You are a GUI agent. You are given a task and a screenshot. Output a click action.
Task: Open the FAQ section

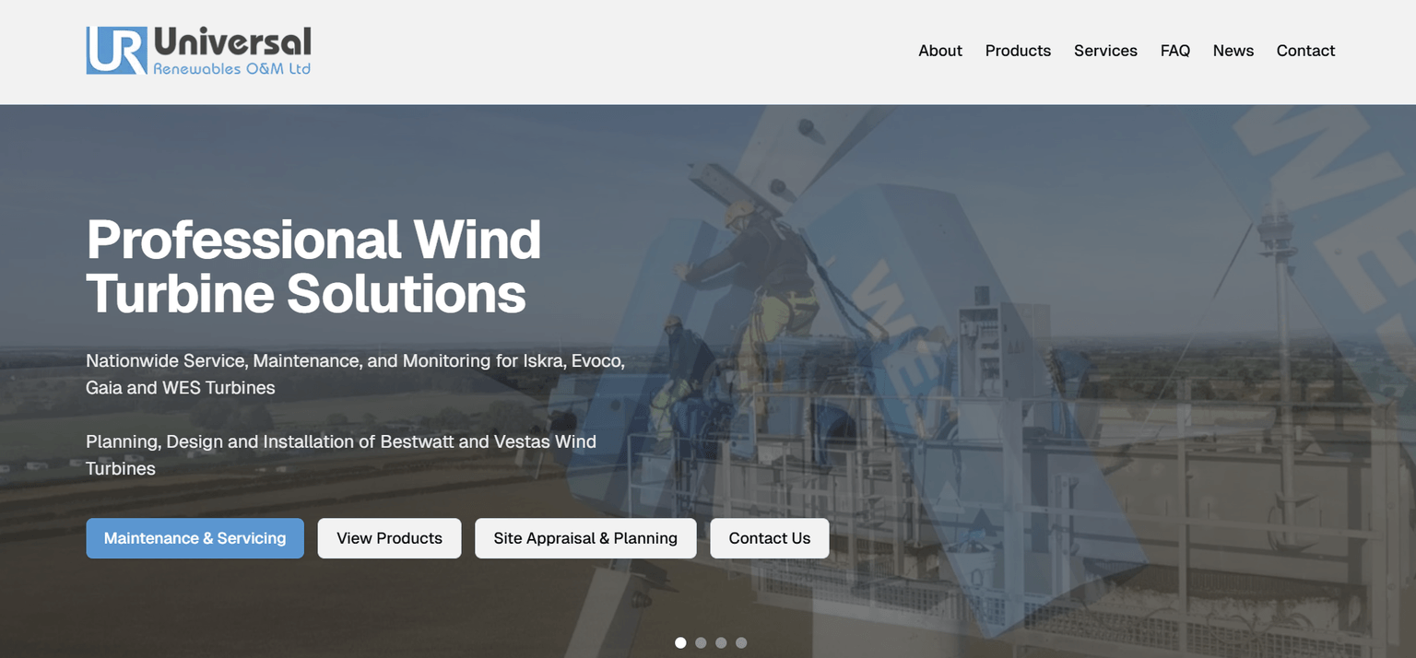pos(1175,51)
